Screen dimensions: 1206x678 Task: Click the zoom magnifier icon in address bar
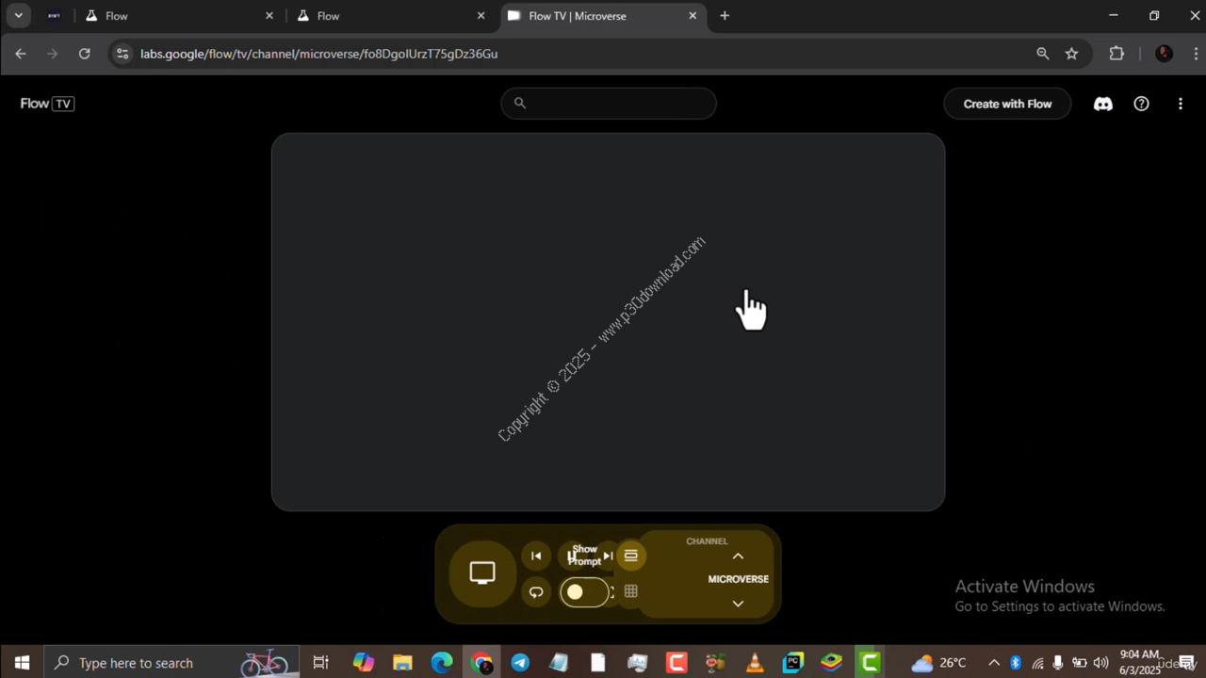(1042, 54)
